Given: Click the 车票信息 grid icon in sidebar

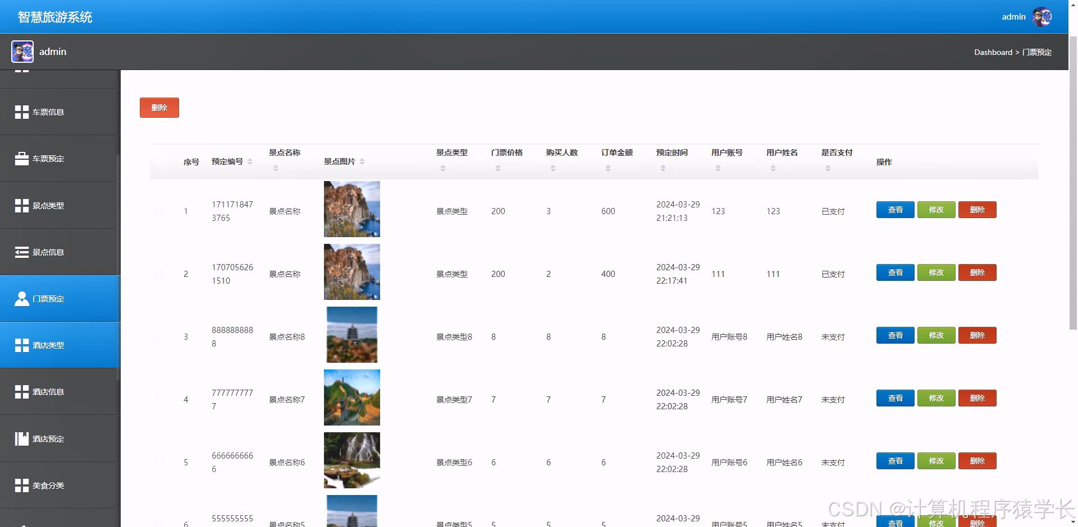Looking at the screenshot, I should (22, 112).
